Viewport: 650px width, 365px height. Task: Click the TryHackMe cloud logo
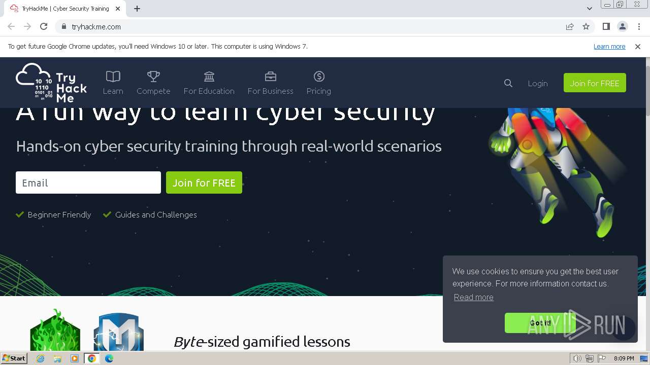(51, 83)
